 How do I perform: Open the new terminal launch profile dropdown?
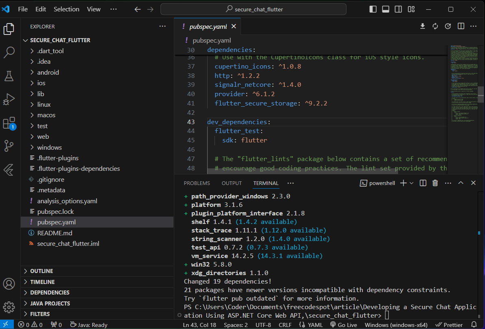(411, 183)
